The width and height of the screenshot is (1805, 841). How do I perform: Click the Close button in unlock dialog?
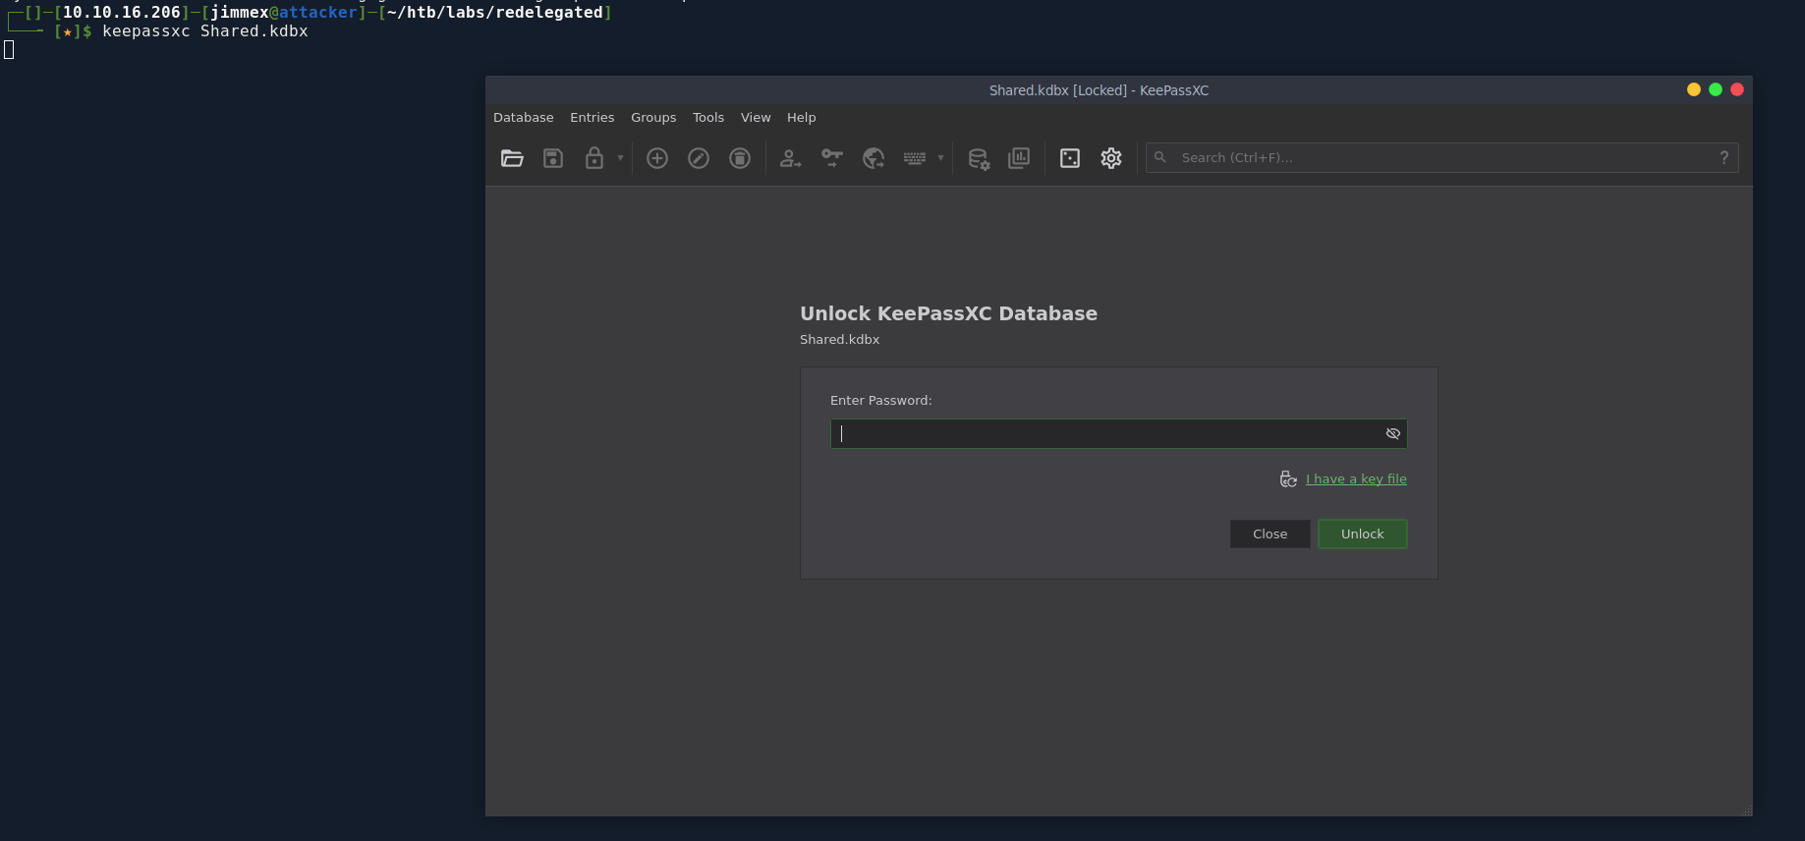click(1270, 533)
